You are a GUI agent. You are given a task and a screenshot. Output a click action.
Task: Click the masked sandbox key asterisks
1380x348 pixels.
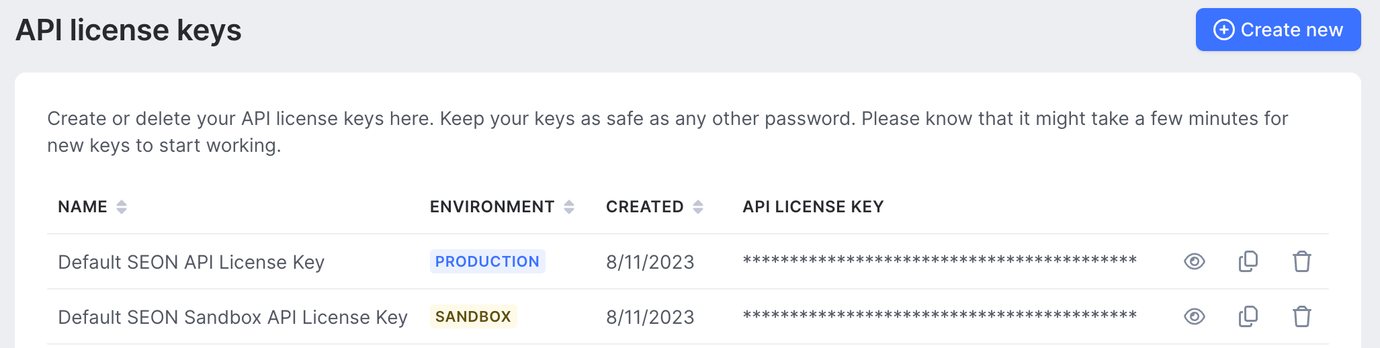(940, 316)
